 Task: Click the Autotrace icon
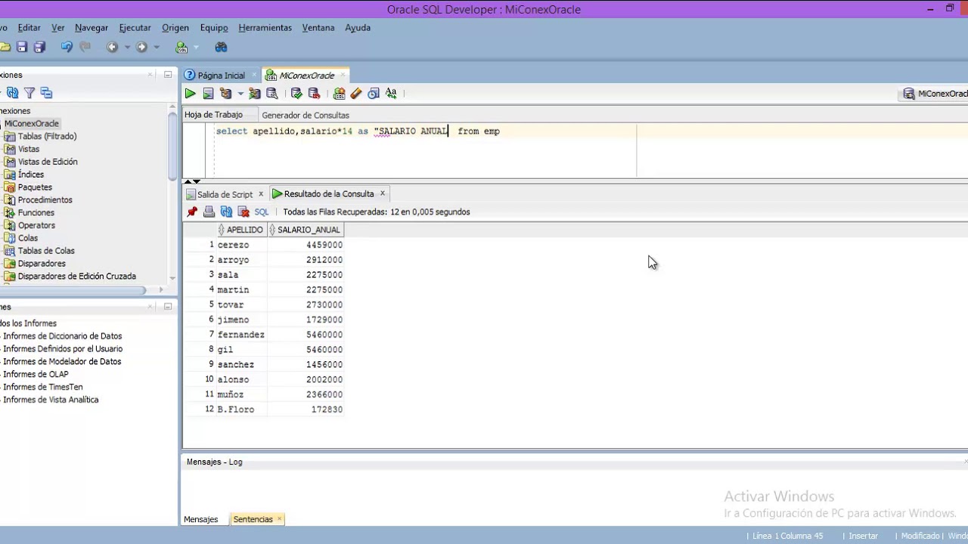pyautogui.click(x=255, y=94)
